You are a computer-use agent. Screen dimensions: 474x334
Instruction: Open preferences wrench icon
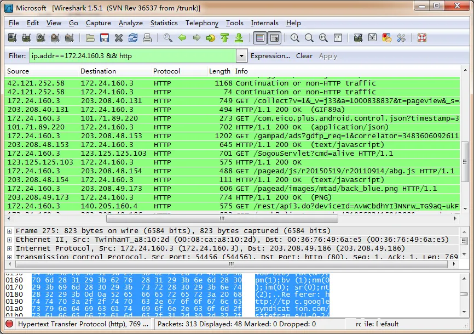click(x=401, y=38)
